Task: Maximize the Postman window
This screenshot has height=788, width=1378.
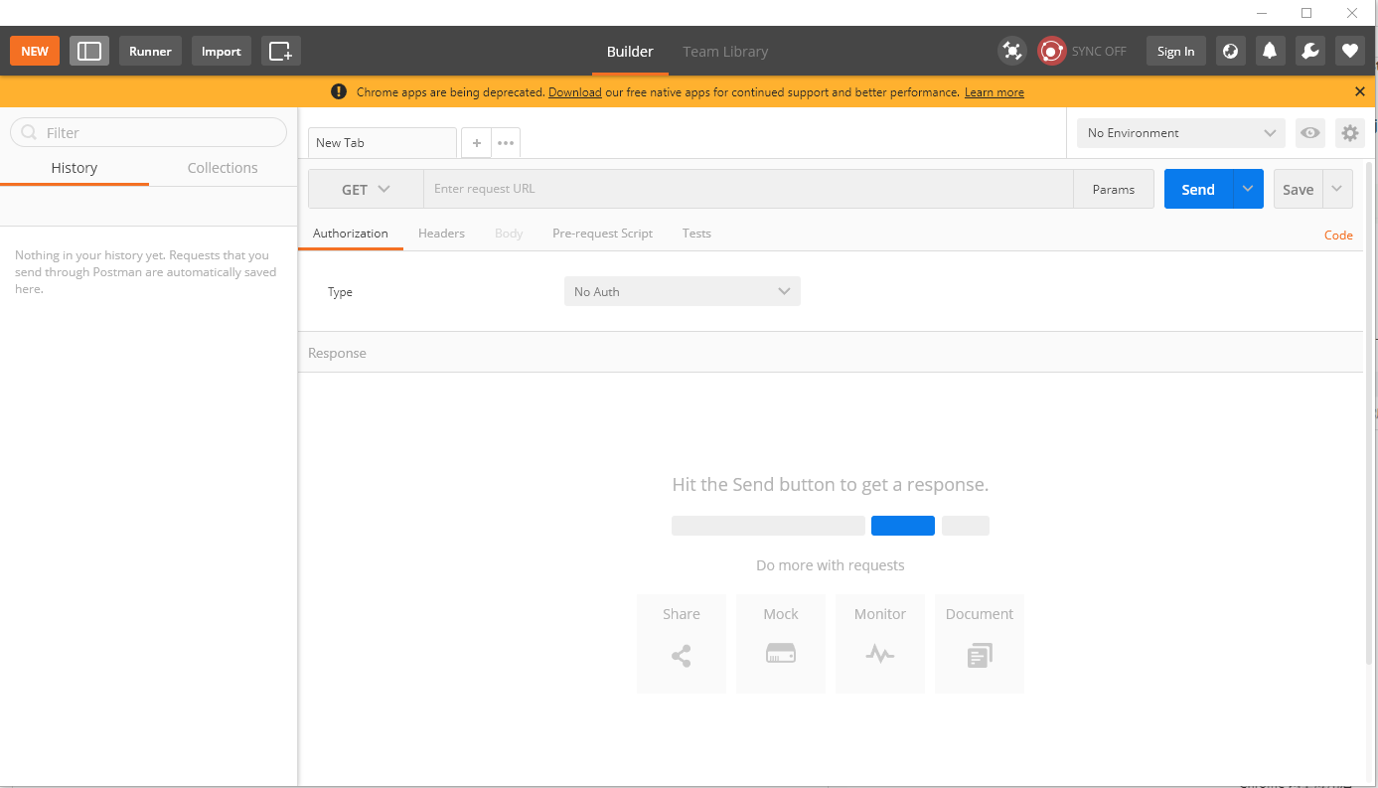Action: click(1306, 13)
